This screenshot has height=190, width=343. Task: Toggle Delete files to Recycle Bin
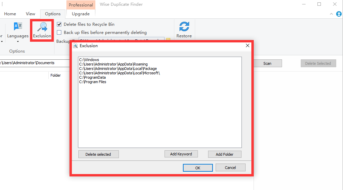click(59, 24)
